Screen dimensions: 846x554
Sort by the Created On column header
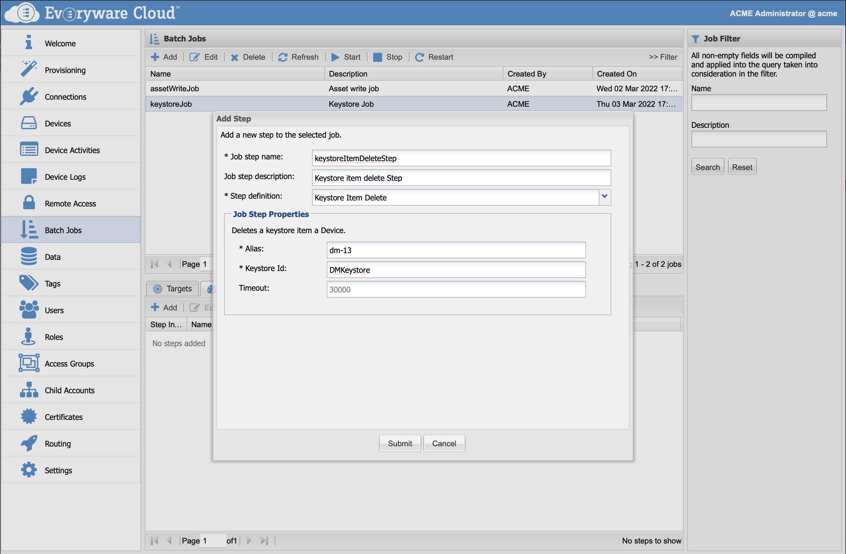pos(637,74)
